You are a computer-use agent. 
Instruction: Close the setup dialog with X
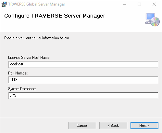(x=154, y=4)
